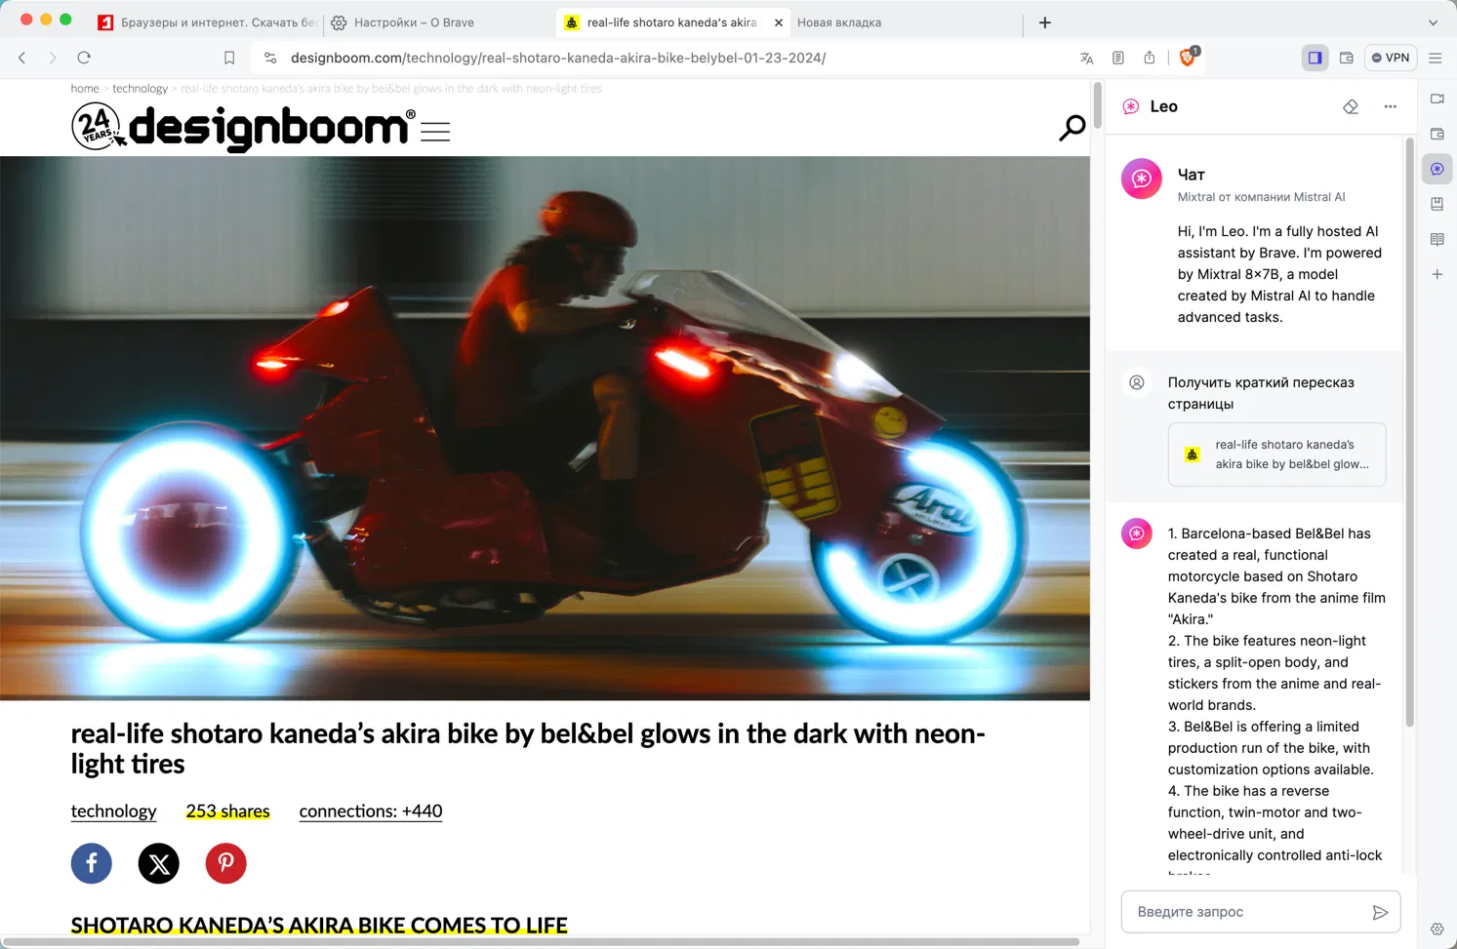Clear the Leo conversation with eraser icon
Image resolution: width=1457 pixels, height=949 pixels.
point(1351,106)
